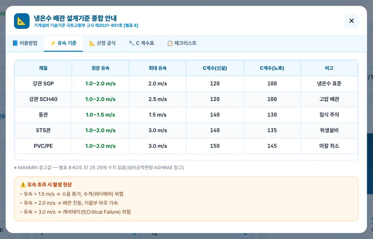Click the 배관 진동 warning line
The image size is (373, 239).
coord(69,203)
